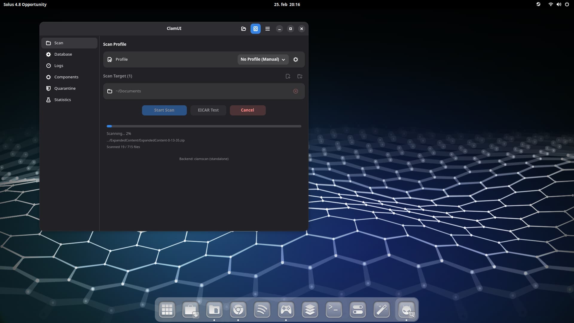Open the Quarantine section
The height and width of the screenshot is (323, 574).
(x=65, y=89)
